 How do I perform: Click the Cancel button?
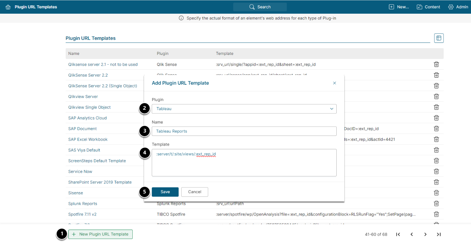coord(195,192)
